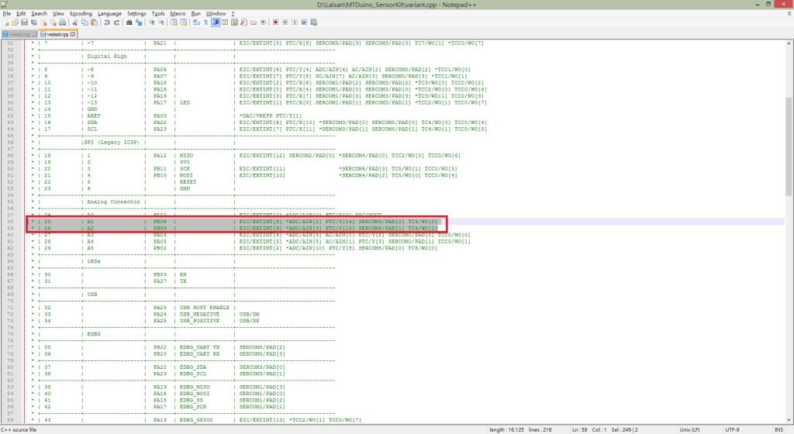Click the Close All toolbar icon
Screen dimensions: 794x434
tap(53, 22)
